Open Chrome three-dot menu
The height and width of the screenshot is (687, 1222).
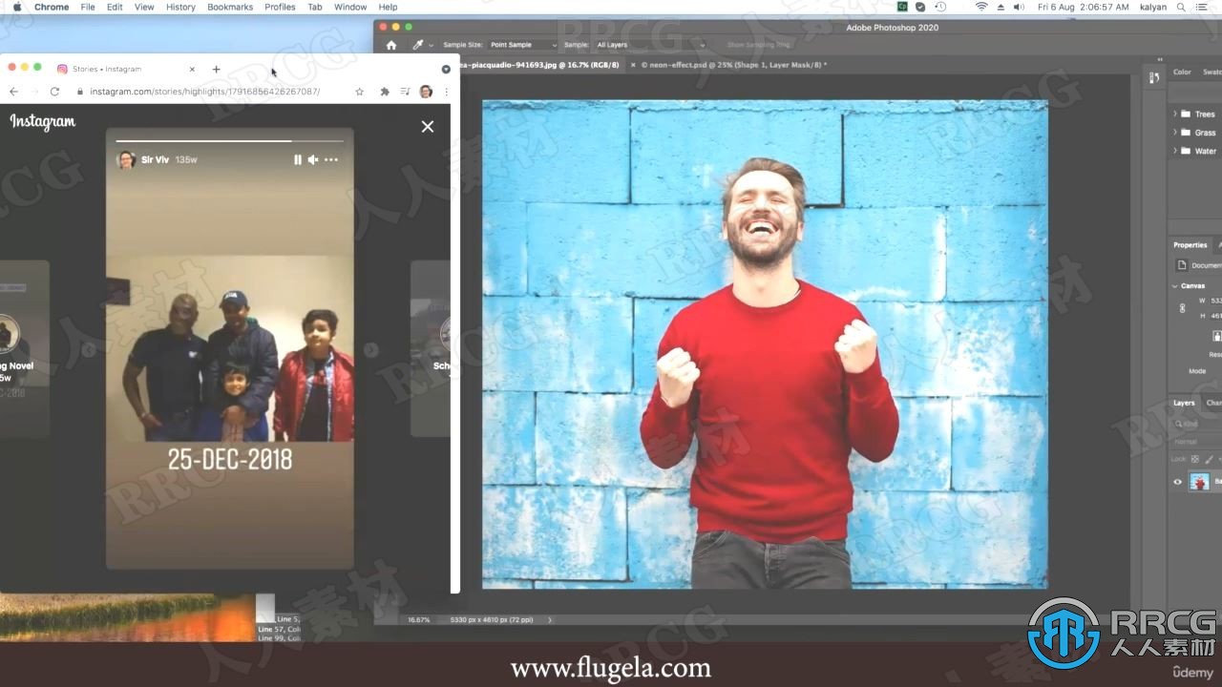pos(446,92)
